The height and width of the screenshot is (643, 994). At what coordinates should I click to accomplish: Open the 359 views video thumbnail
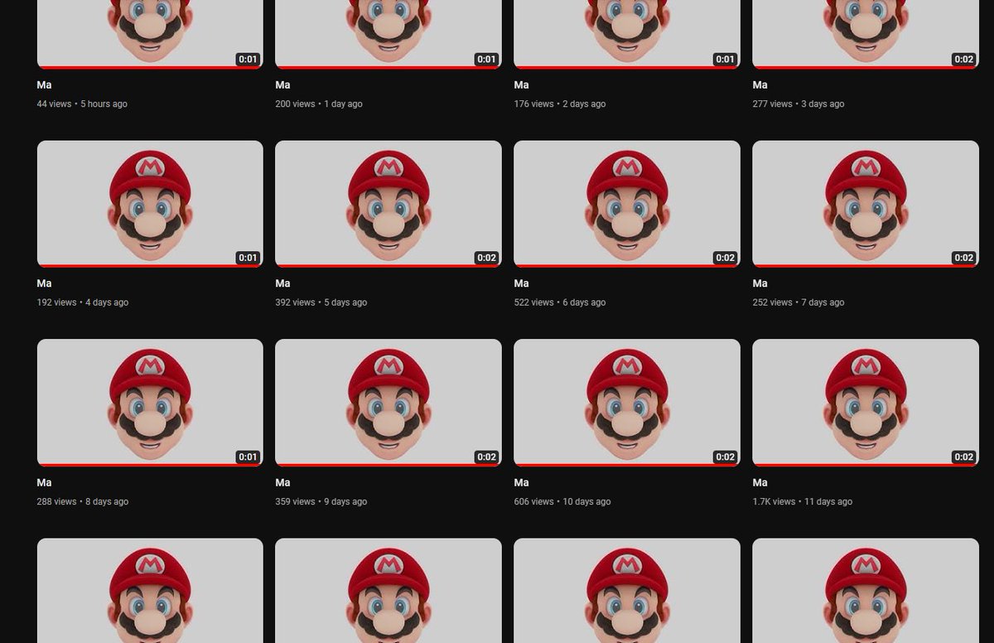(388, 402)
